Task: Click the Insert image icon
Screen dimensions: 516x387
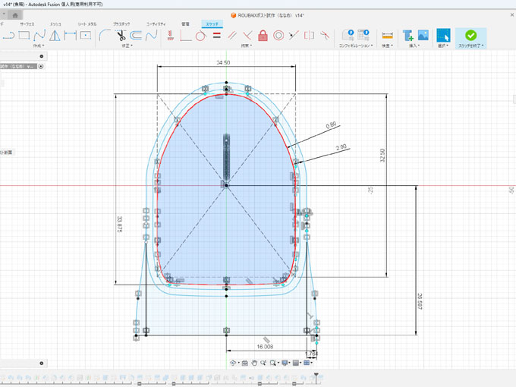Action: (423, 36)
